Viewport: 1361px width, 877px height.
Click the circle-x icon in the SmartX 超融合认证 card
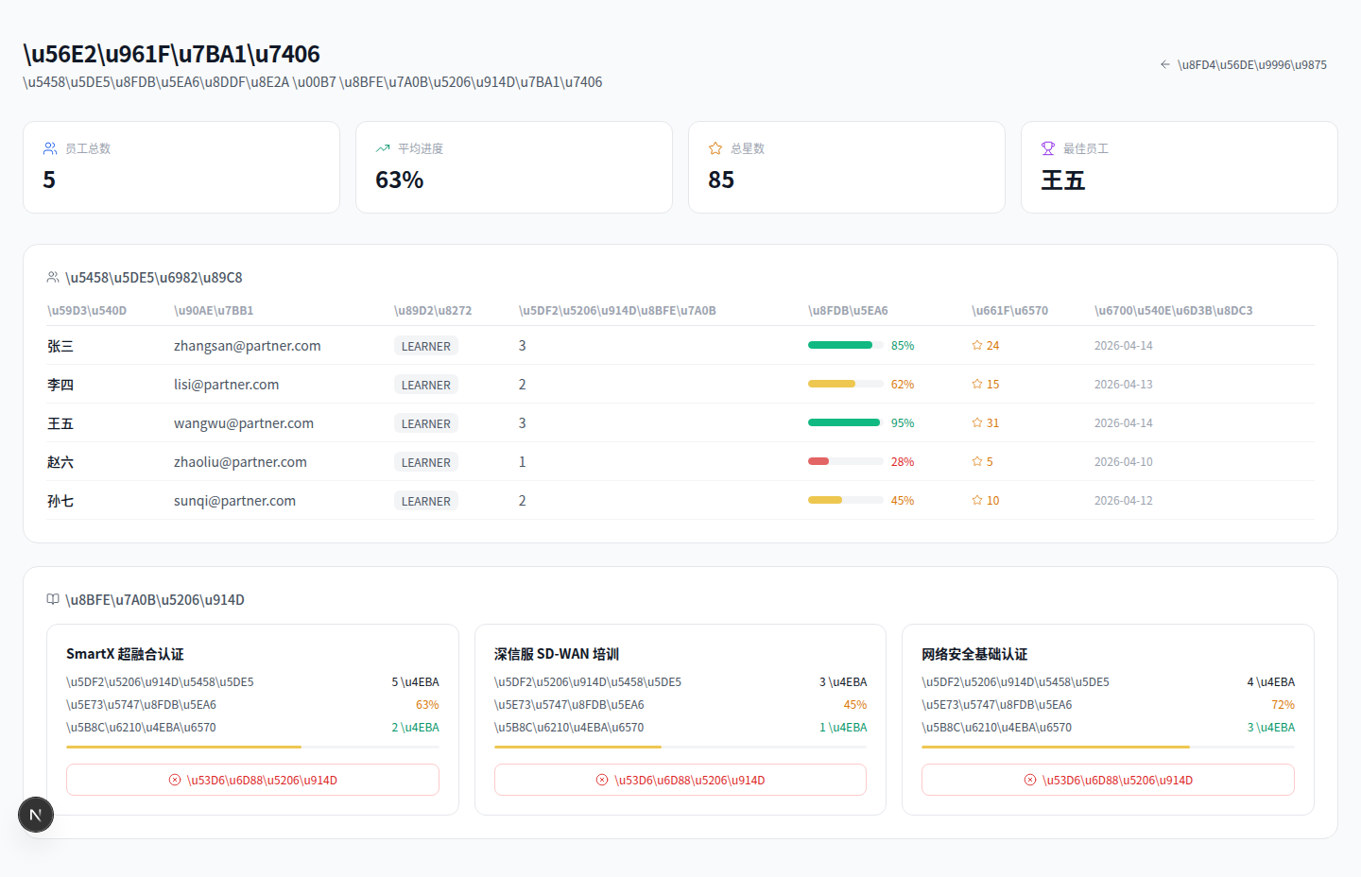point(175,780)
